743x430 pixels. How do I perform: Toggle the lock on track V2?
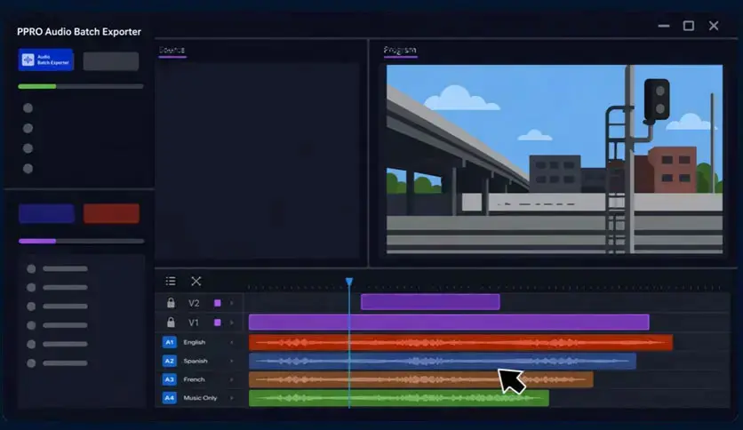pos(171,303)
